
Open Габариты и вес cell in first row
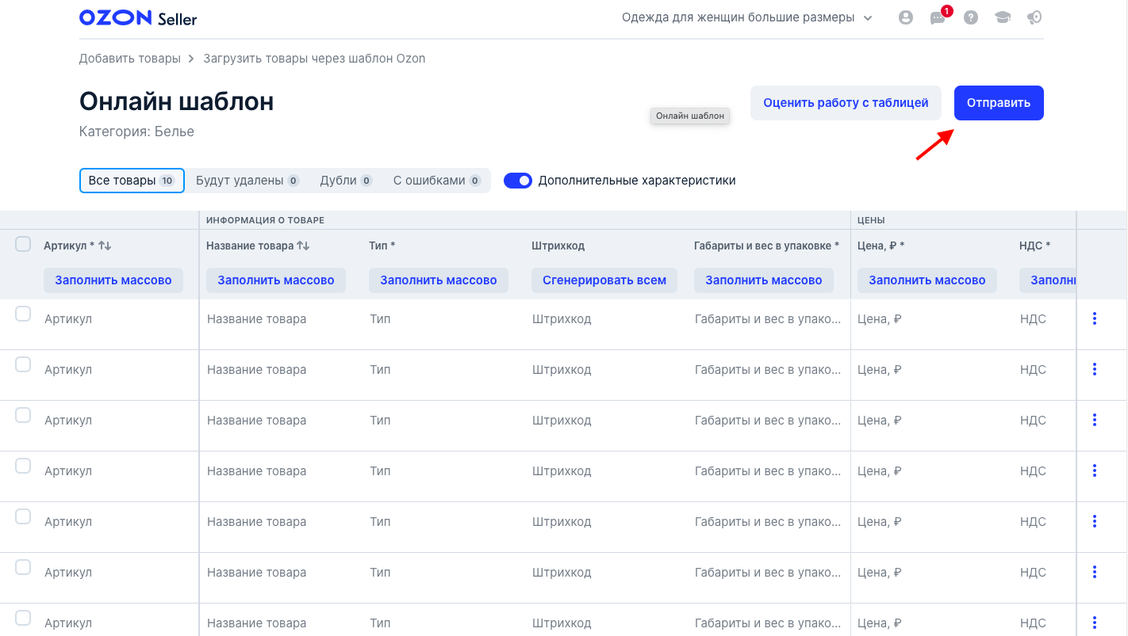point(769,325)
